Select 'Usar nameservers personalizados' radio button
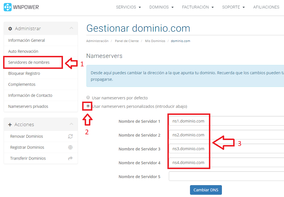Viewport: 284px width, 197px height. (x=88, y=106)
